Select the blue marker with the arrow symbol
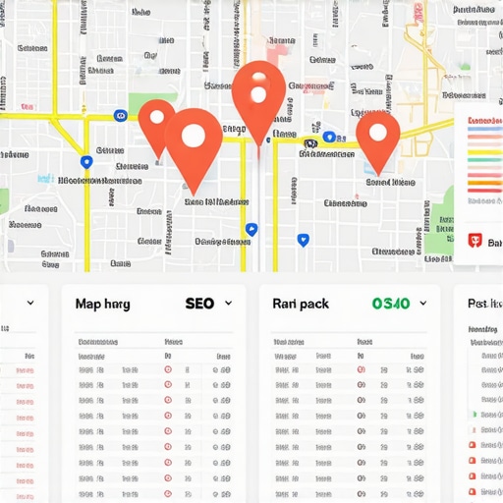Screen dimensions: 503x503 tap(251, 230)
